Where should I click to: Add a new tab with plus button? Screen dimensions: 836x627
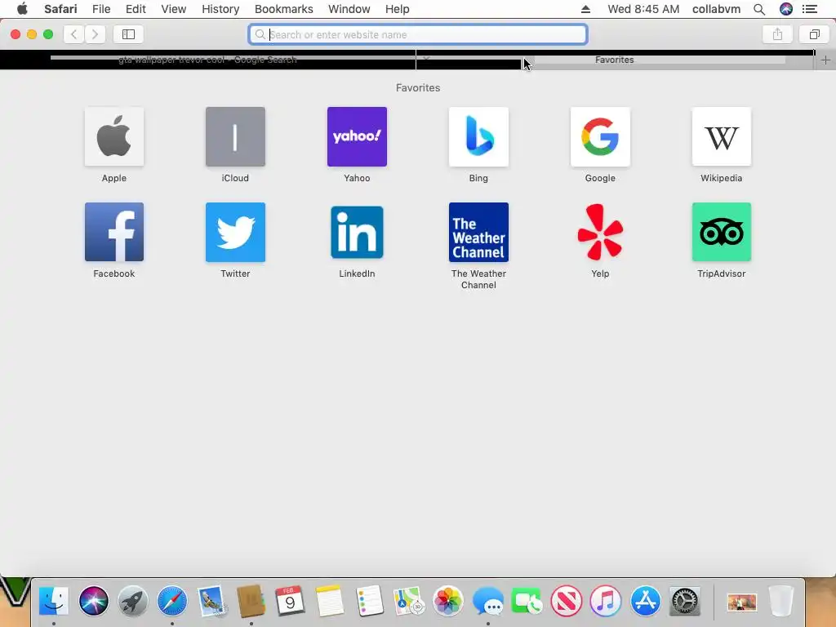tap(825, 60)
